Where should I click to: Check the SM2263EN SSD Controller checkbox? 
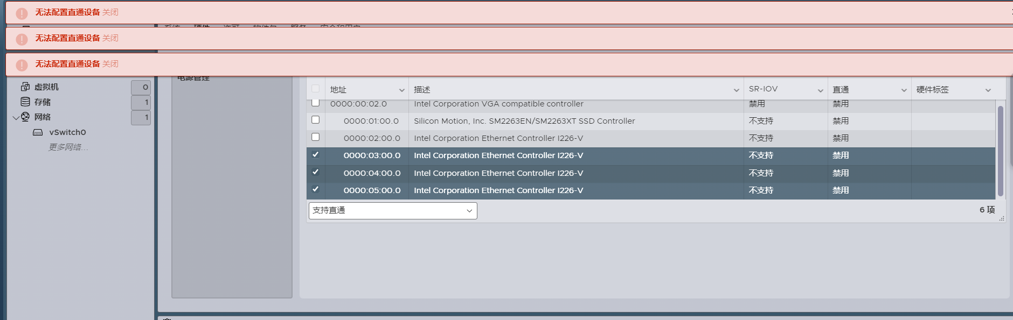tap(316, 120)
